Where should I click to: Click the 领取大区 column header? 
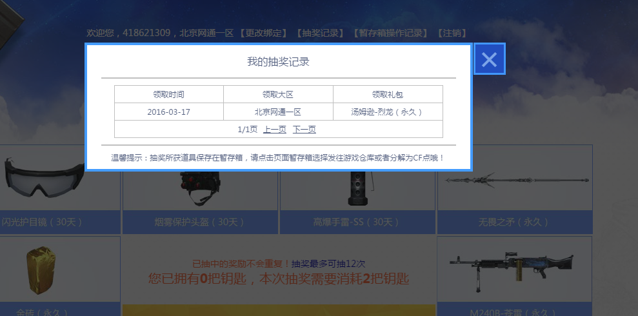tap(278, 94)
